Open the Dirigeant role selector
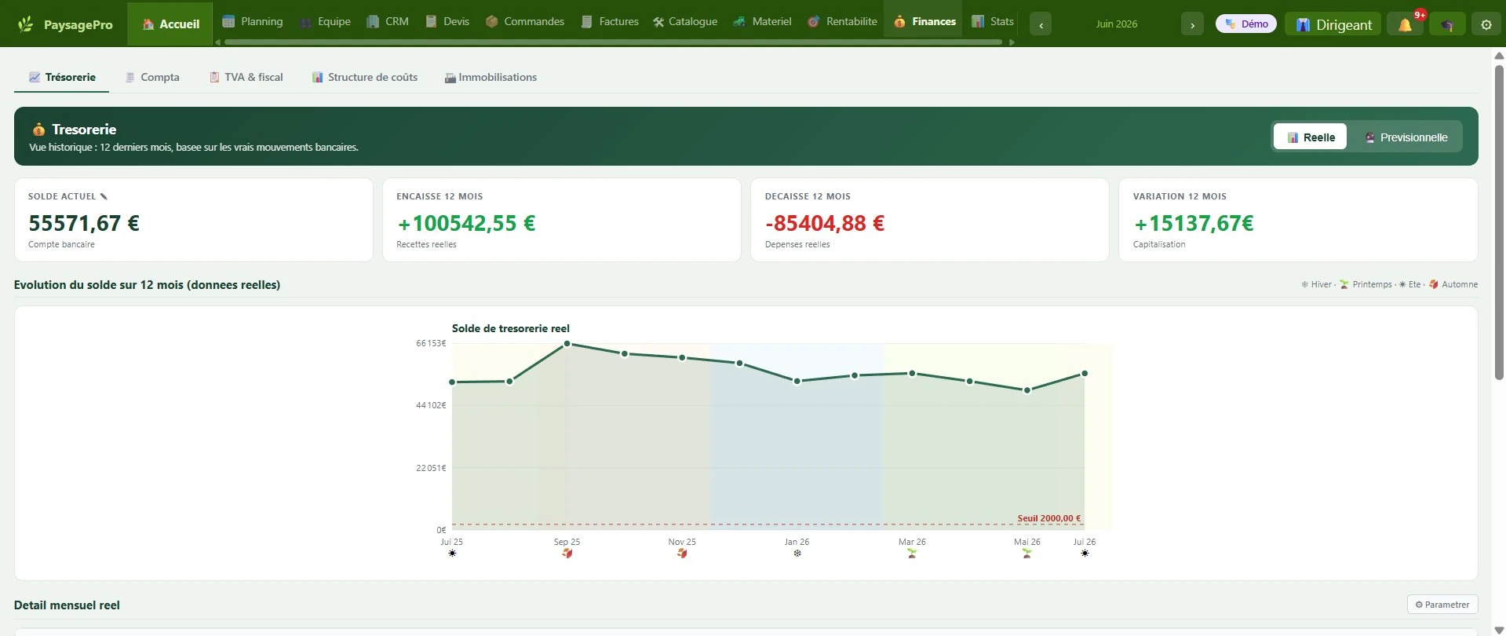Viewport: 1506px width, 636px height. (1333, 24)
